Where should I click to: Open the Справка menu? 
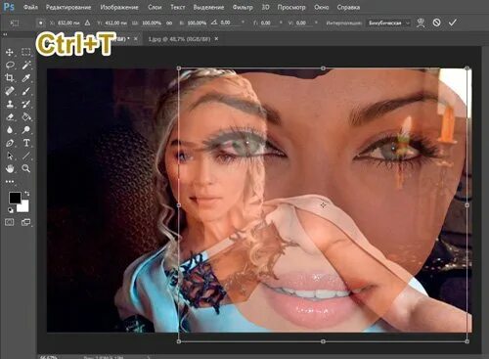[x=348, y=7]
